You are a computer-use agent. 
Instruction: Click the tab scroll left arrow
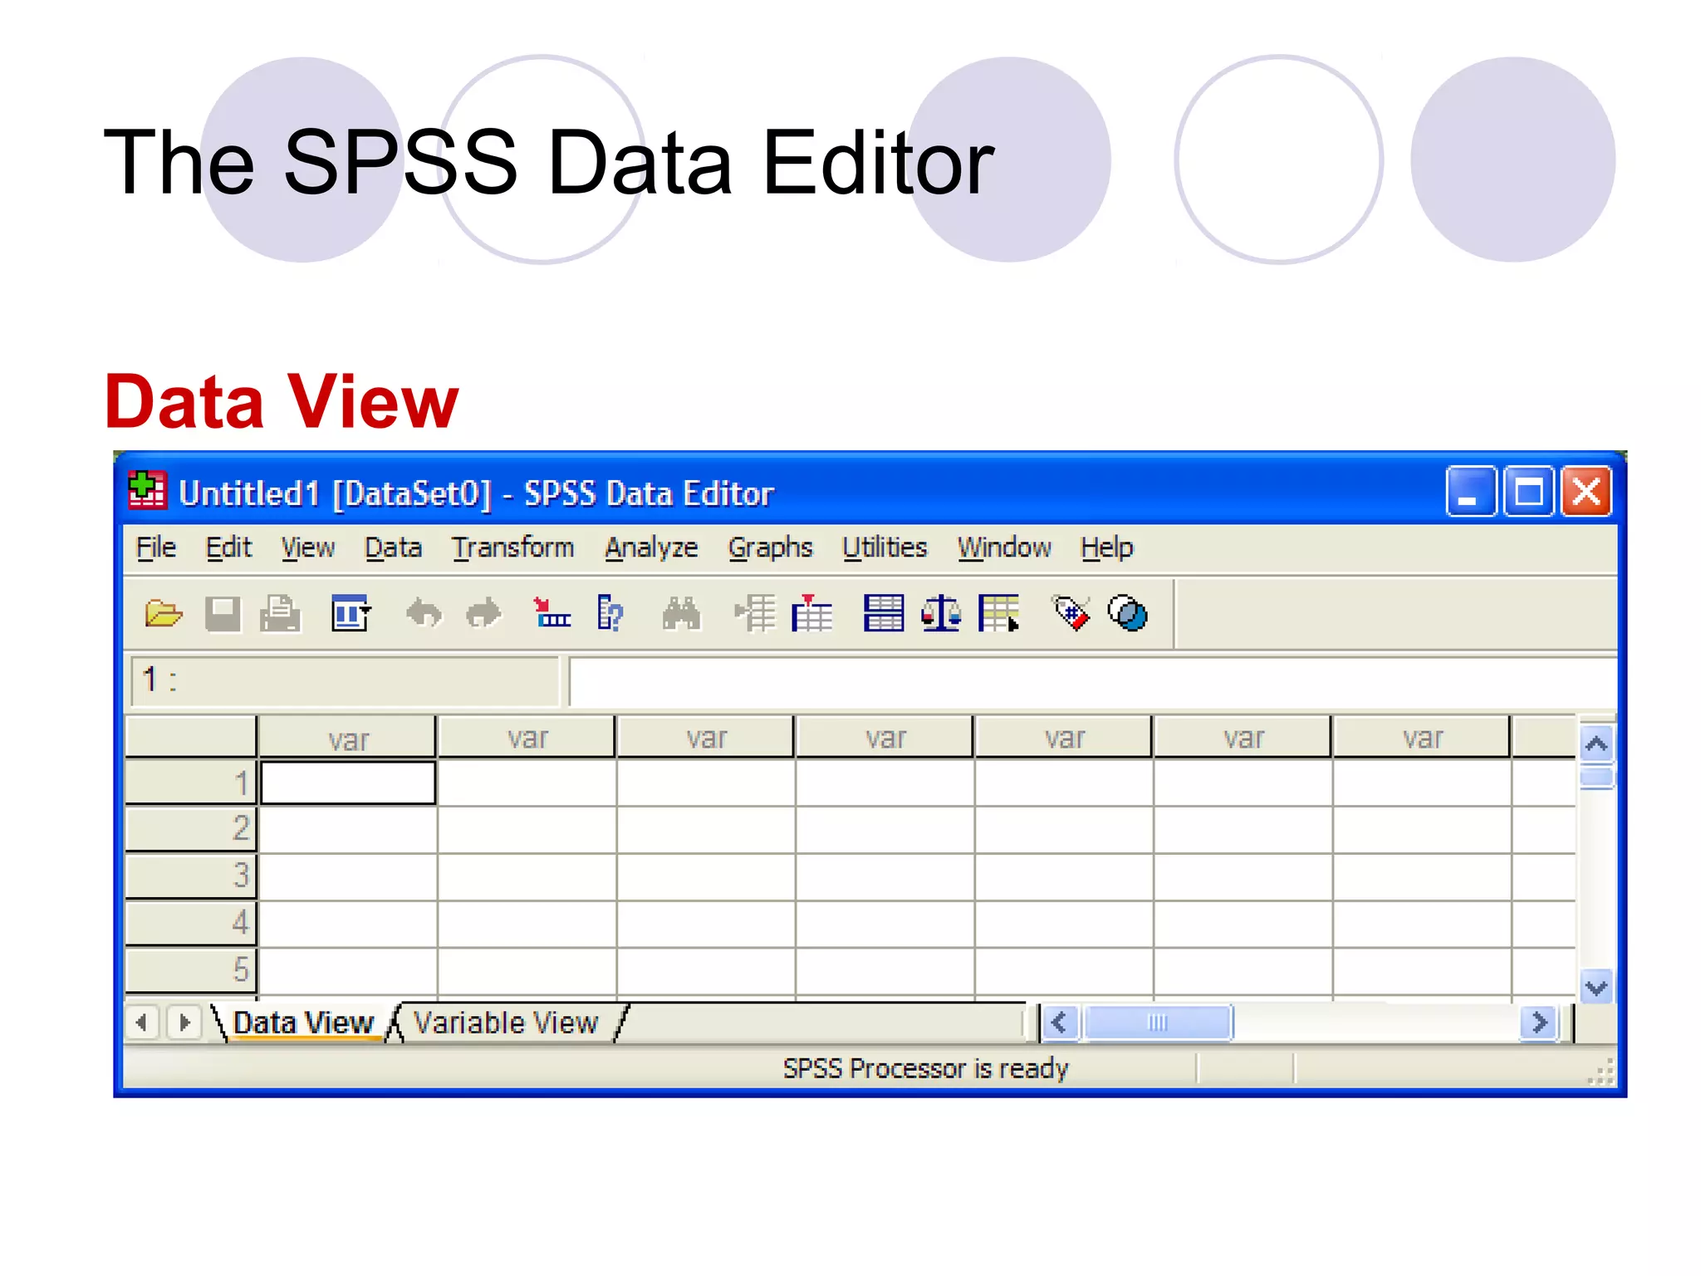[142, 1022]
